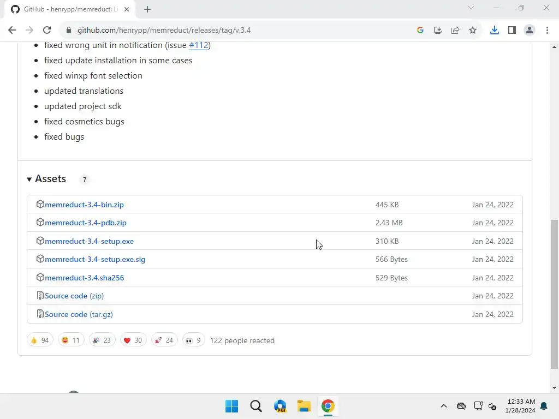Open a new browser tab
Viewport: 559px width, 419px height.
(x=147, y=9)
